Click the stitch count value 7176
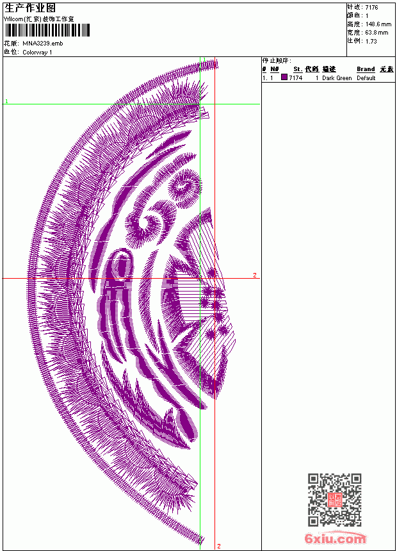The height and width of the screenshot is (551, 397). [371, 8]
